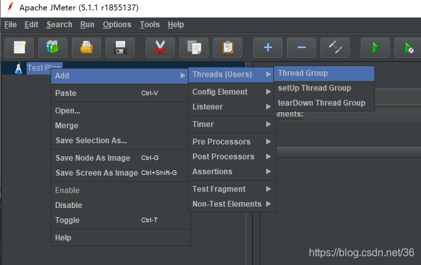Select the greyed Enable entry
Viewport: 421px width, 265px height.
(120, 190)
